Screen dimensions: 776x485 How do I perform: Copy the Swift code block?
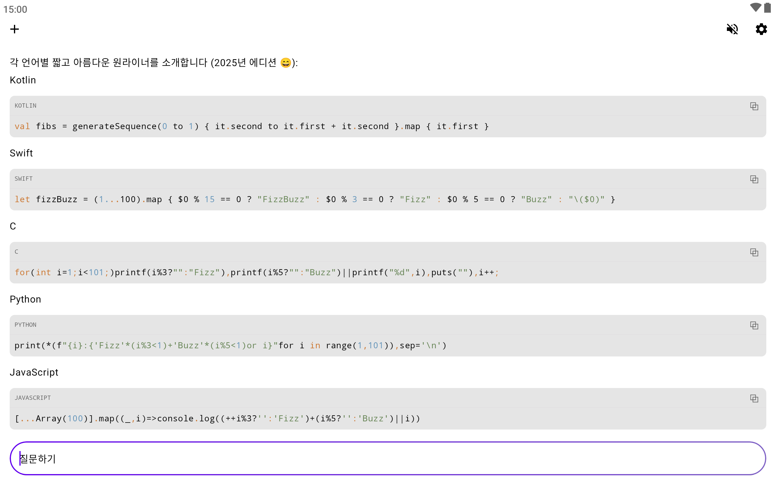[754, 179]
